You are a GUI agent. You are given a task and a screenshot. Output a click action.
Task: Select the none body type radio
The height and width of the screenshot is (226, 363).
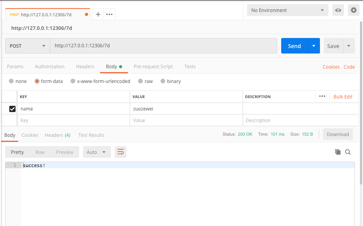pyautogui.click(x=11, y=81)
